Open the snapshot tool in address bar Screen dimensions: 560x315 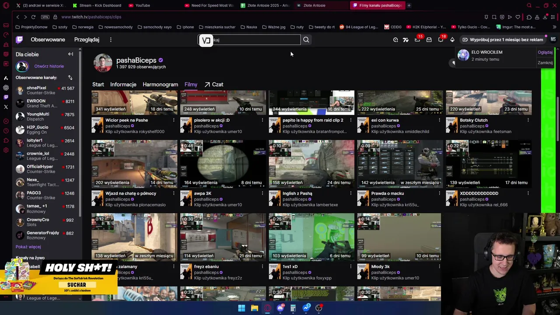coord(494,17)
